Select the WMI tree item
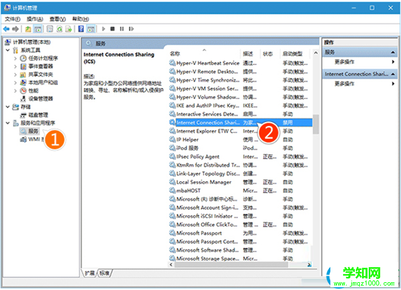 click(34, 139)
